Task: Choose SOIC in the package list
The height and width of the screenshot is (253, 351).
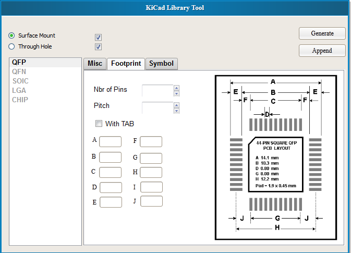Action: pos(20,81)
